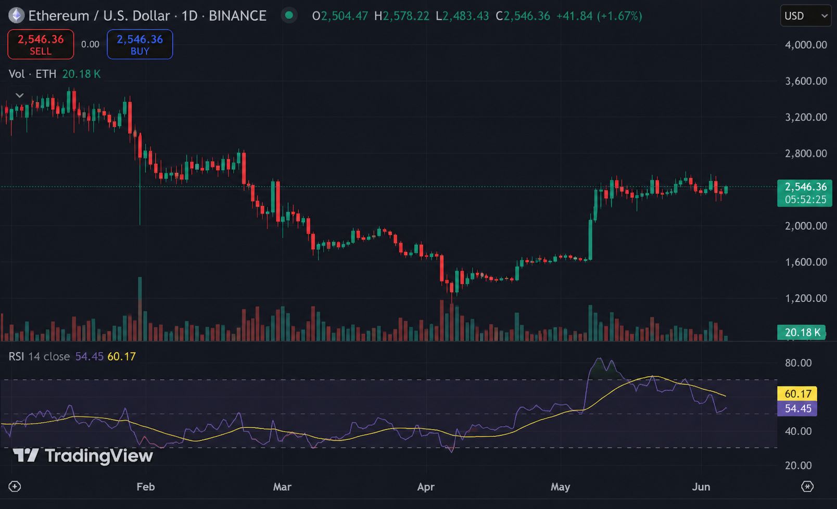Click the yellow 60.17 RSI axis label
837x509 pixels.
pyautogui.click(x=797, y=394)
